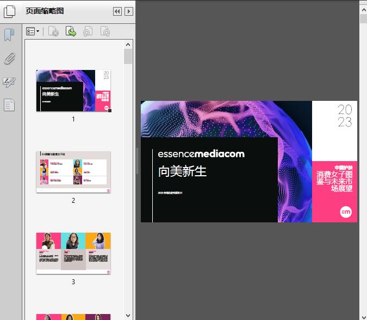
Task: Click the thumbnail panel scrollbar thumb
Action: [128, 56]
